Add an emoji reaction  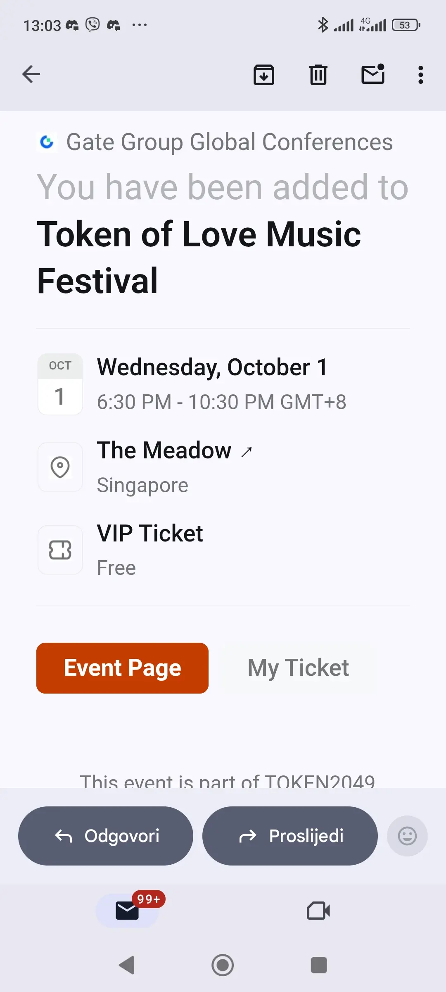[407, 836]
